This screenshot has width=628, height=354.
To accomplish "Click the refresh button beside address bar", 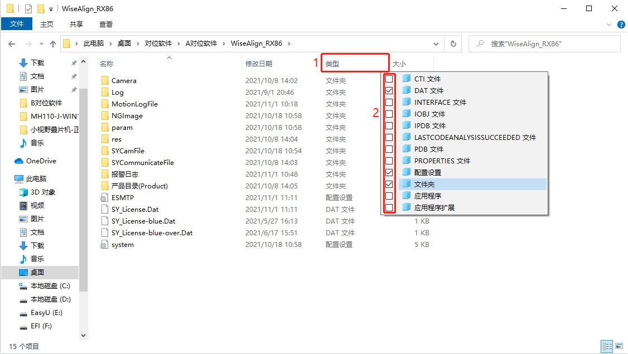I will tap(453, 43).
